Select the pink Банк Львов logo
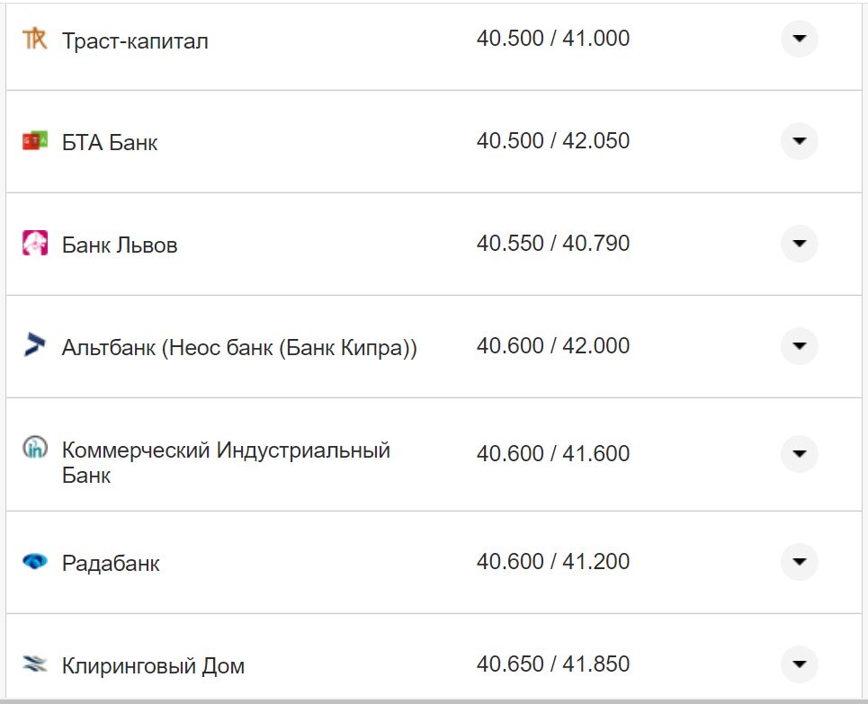The image size is (868, 704). (34, 243)
